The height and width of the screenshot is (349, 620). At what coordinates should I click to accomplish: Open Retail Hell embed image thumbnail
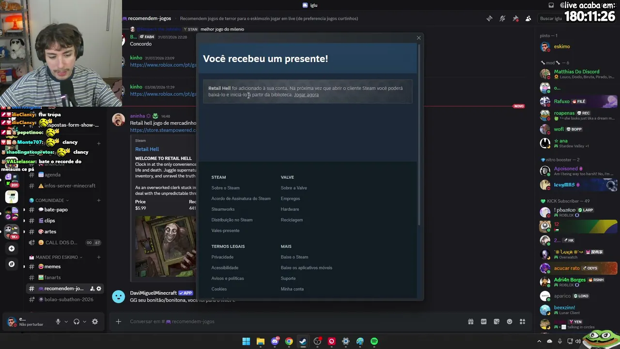pos(166,246)
